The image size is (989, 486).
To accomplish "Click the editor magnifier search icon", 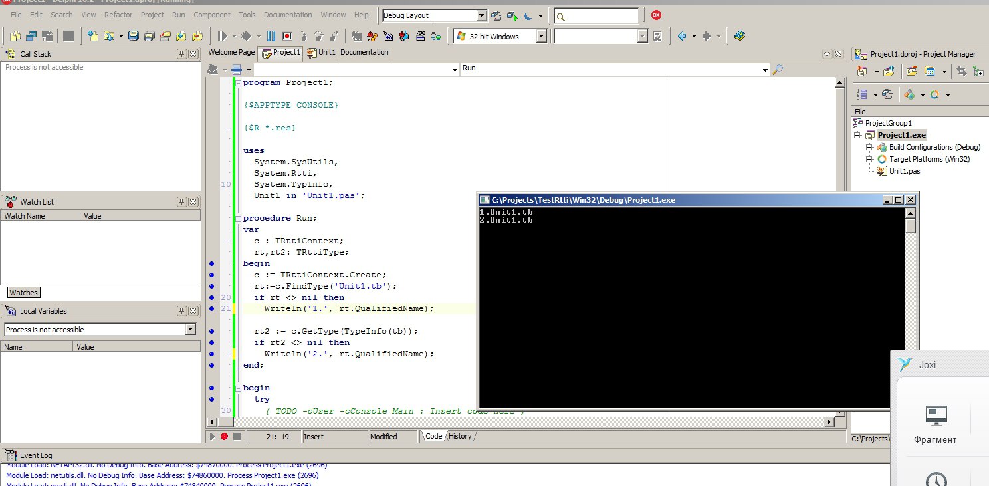I will point(778,68).
